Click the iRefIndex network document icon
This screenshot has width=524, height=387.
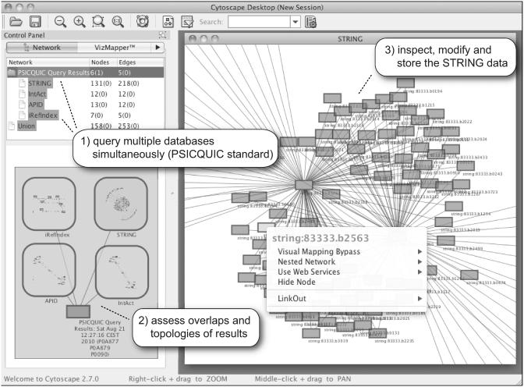(x=22, y=115)
